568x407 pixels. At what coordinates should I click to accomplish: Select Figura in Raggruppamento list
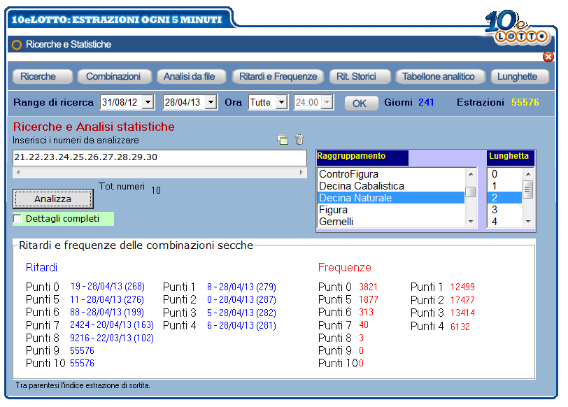391,210
